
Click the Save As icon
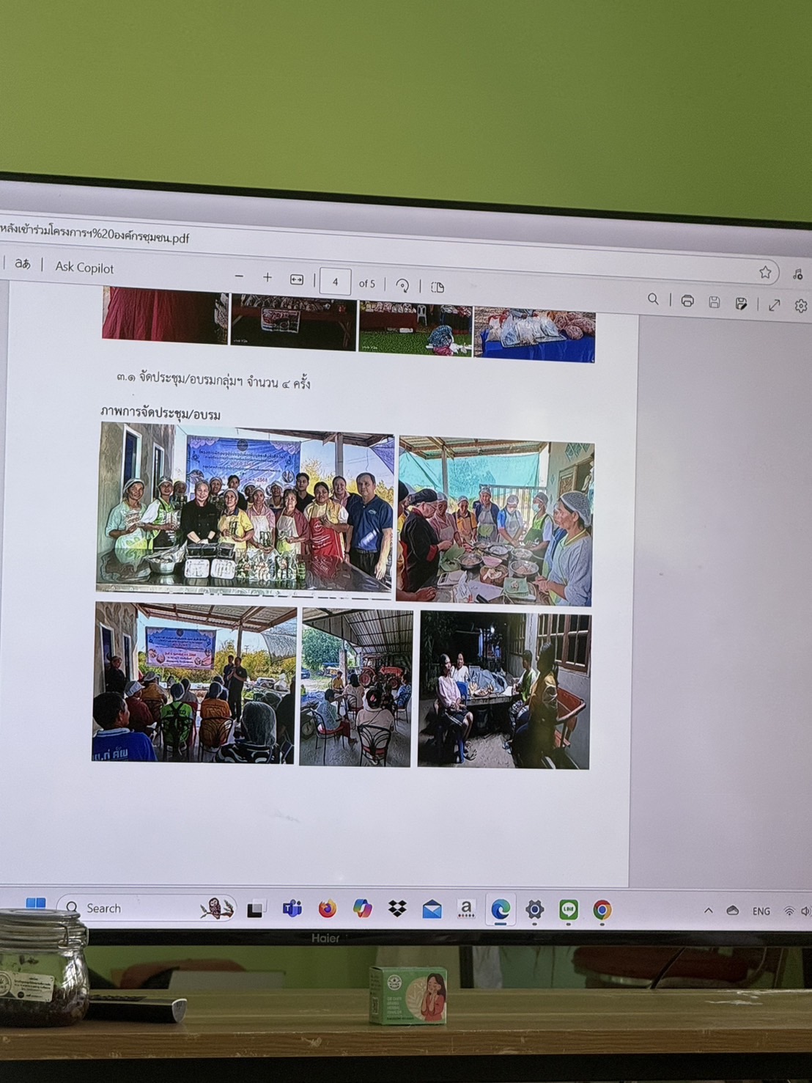[742, 304]
